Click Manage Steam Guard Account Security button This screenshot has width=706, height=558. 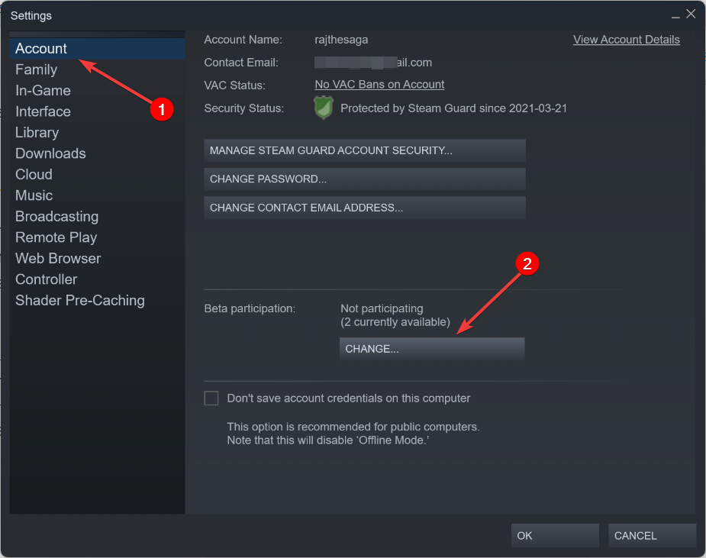(x=365, y=150)
